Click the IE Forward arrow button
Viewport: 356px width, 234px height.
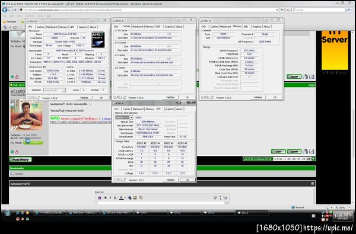pyautogui.click(x=11, y=10)
